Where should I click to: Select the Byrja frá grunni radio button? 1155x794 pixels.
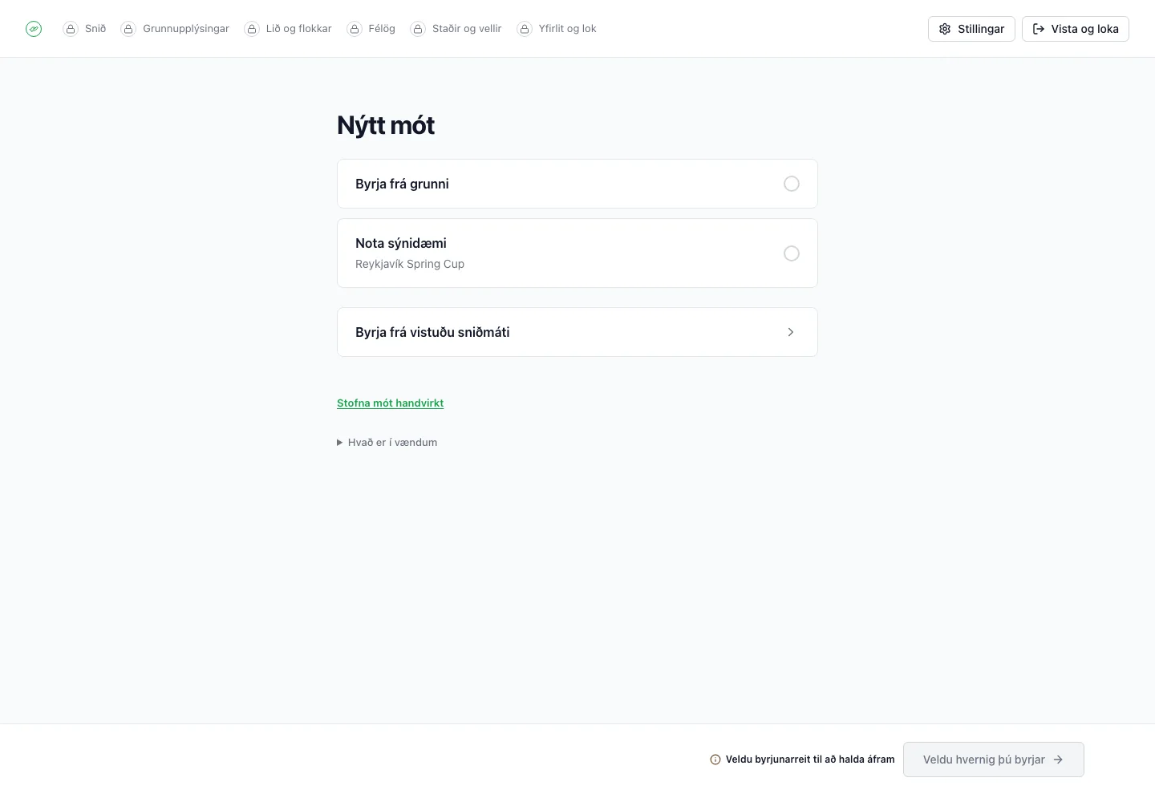coord(792,184)
